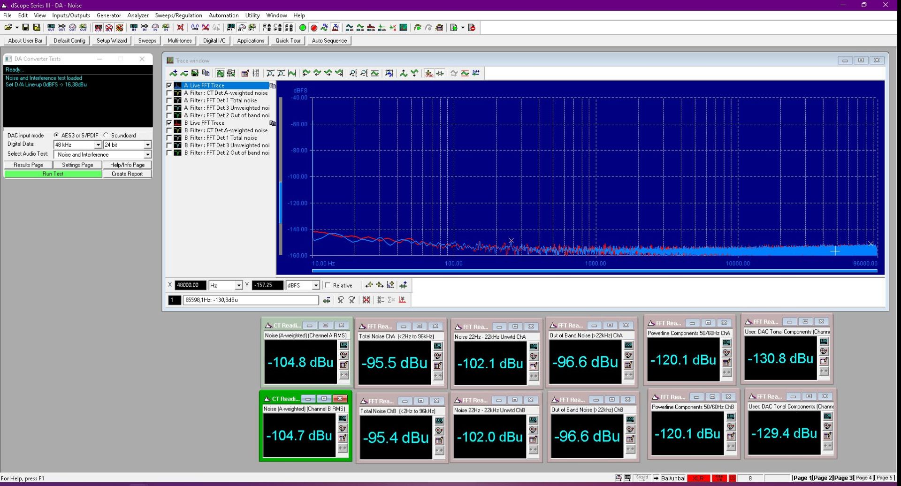Expand the open file dropdown arrow in toolbar

17,28
